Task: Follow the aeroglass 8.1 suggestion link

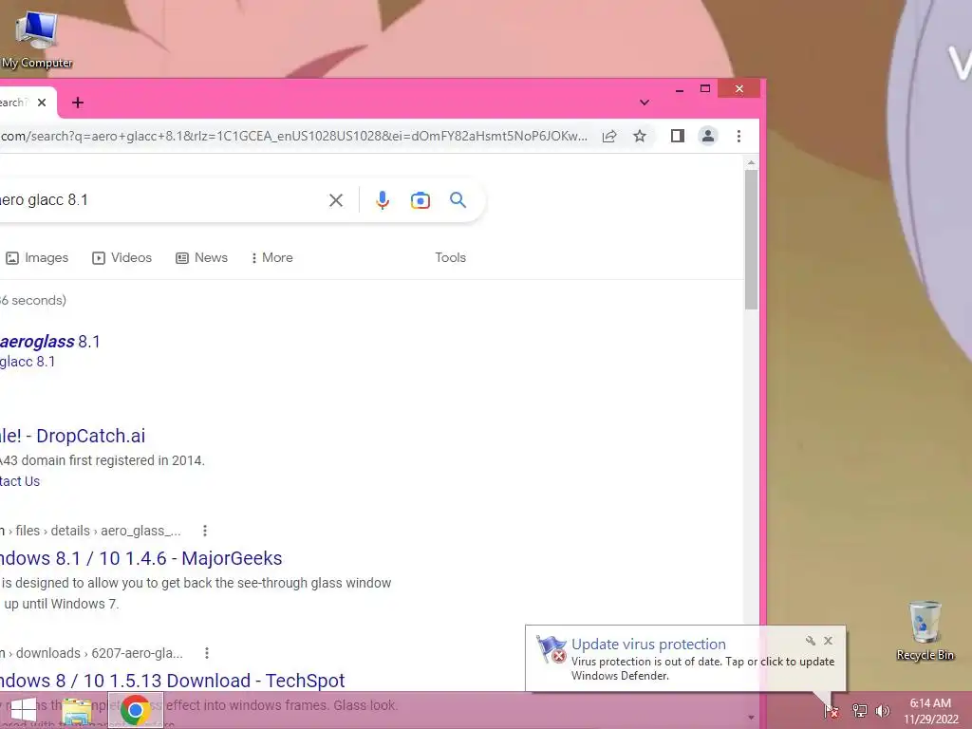Action: (x=49, y=342)
